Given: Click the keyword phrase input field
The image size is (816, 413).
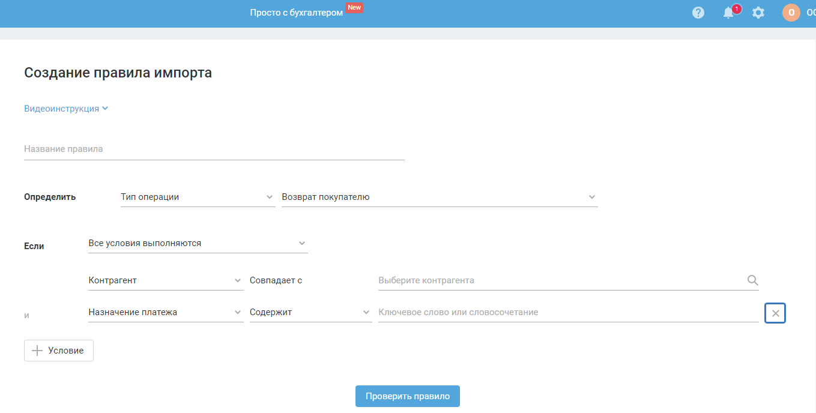Looking at the screenshot, I should (568, 312).
